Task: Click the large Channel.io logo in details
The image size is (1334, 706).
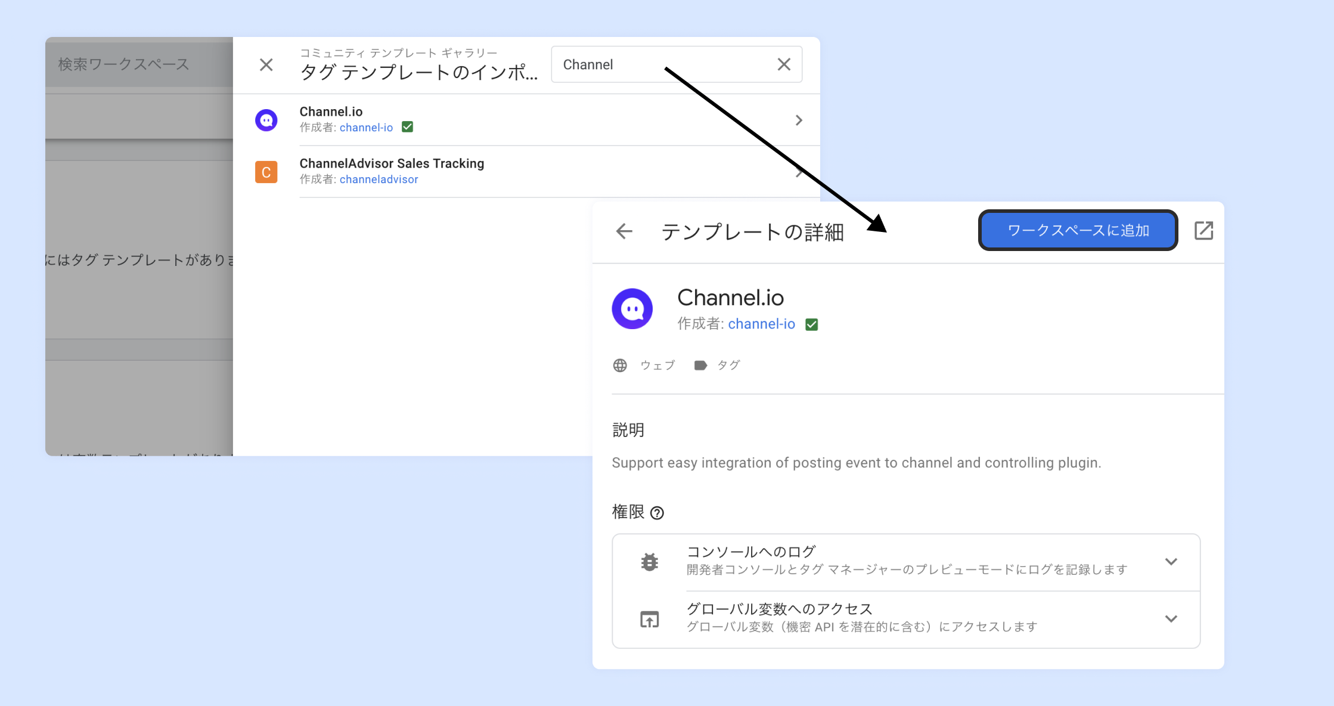Action: [632, 309]
